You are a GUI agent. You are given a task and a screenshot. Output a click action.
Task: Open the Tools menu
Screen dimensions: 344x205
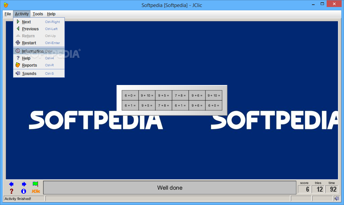click(x=38, y=14)
